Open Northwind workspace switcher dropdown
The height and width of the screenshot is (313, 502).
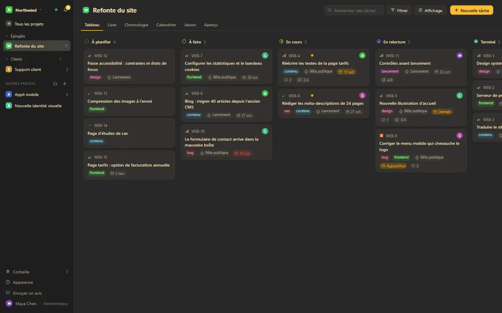click(24, 10)
